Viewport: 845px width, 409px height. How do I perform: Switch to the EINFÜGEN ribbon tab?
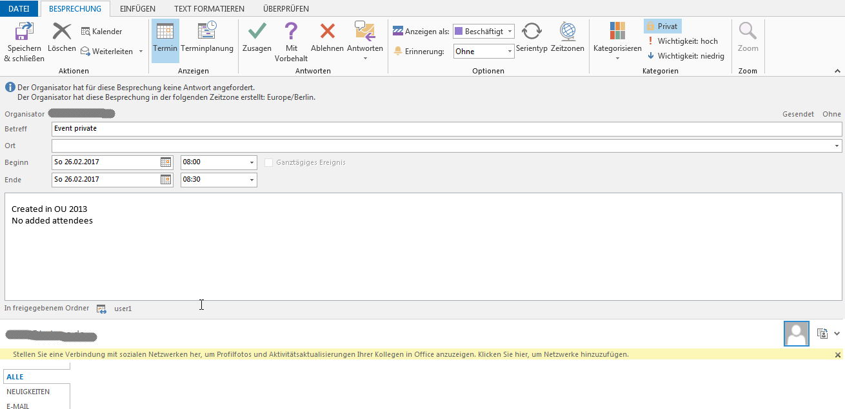137,8
